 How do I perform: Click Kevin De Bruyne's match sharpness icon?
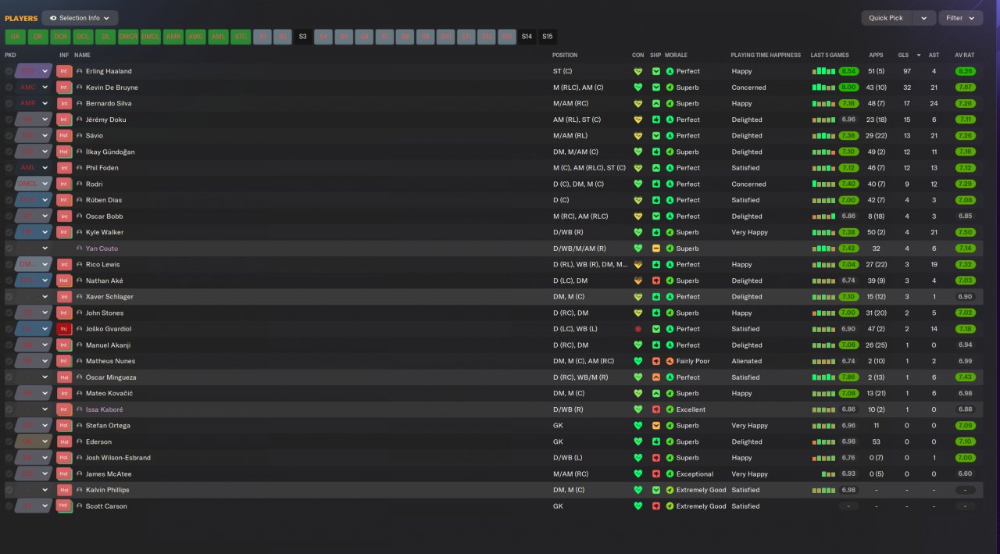click(656, 88)
